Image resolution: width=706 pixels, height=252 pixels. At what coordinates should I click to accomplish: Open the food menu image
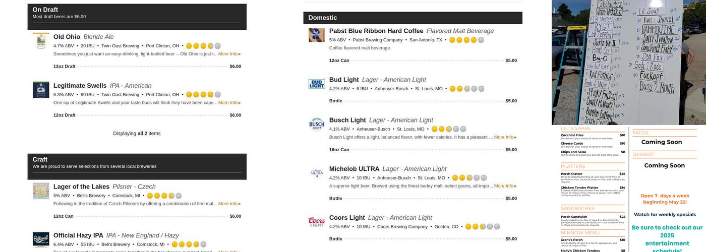[x=628, y=189]
